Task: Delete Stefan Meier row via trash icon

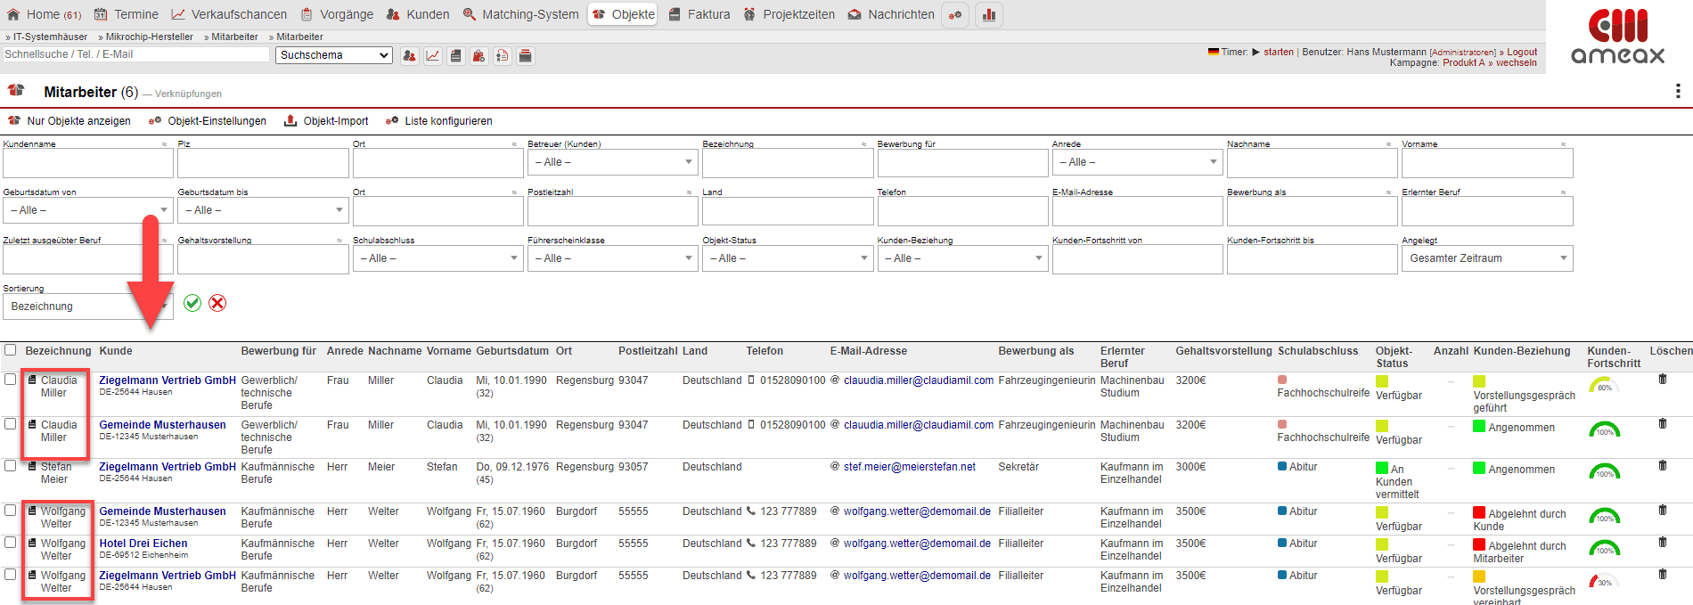Action: [x=1662, y=465]
